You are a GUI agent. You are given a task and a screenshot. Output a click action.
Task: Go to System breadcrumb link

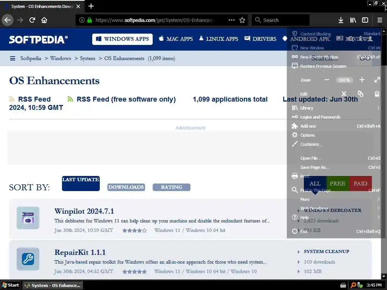[x=88, y=59]
